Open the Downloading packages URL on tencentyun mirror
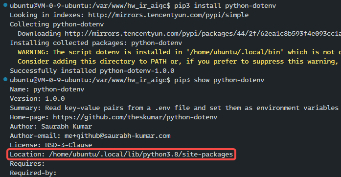This screenshot has width=341, height=177. (203, 34)
